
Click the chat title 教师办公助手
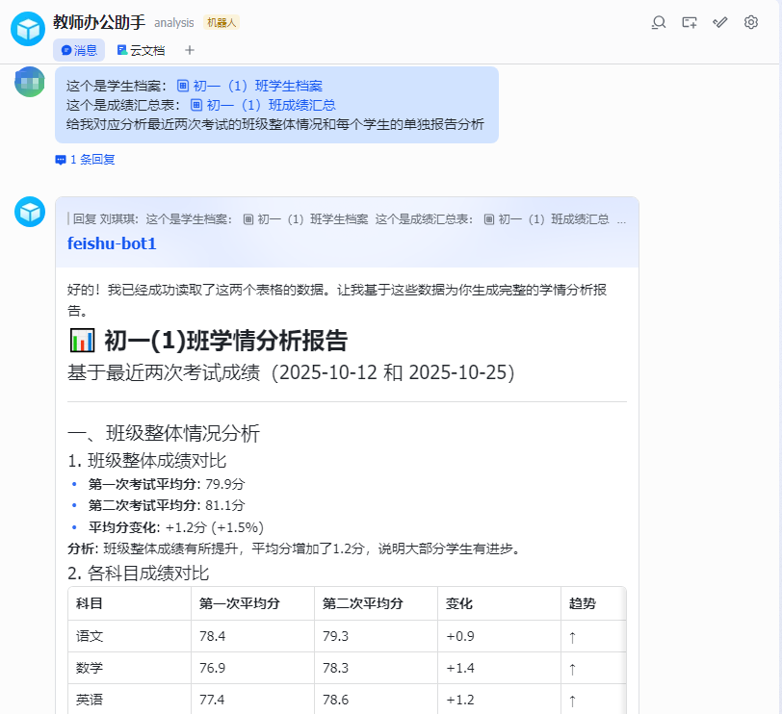tap(99, 22)
